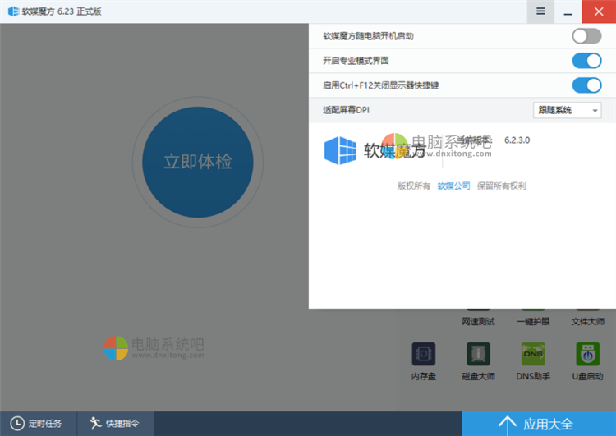Turn off Ctrl+F12 关闭显示器 hotkey toggle

click(586, 85)
